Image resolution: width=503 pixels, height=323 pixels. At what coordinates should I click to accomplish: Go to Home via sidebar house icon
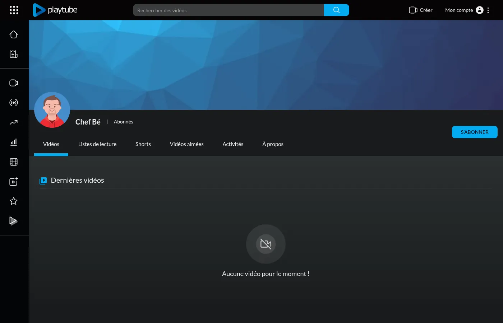[14, 34]
